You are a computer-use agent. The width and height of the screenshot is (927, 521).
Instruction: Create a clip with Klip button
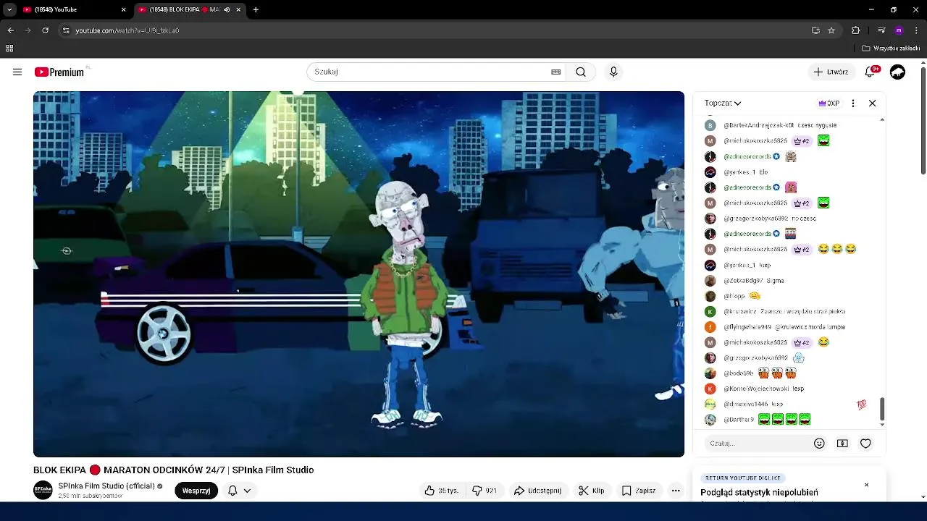click(x=592, y=491)
